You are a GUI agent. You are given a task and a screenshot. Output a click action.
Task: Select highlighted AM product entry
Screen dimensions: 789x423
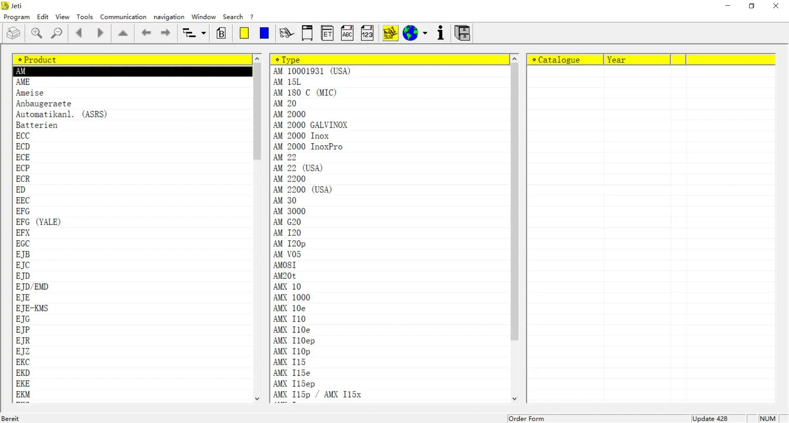click(x=133, y=71)
